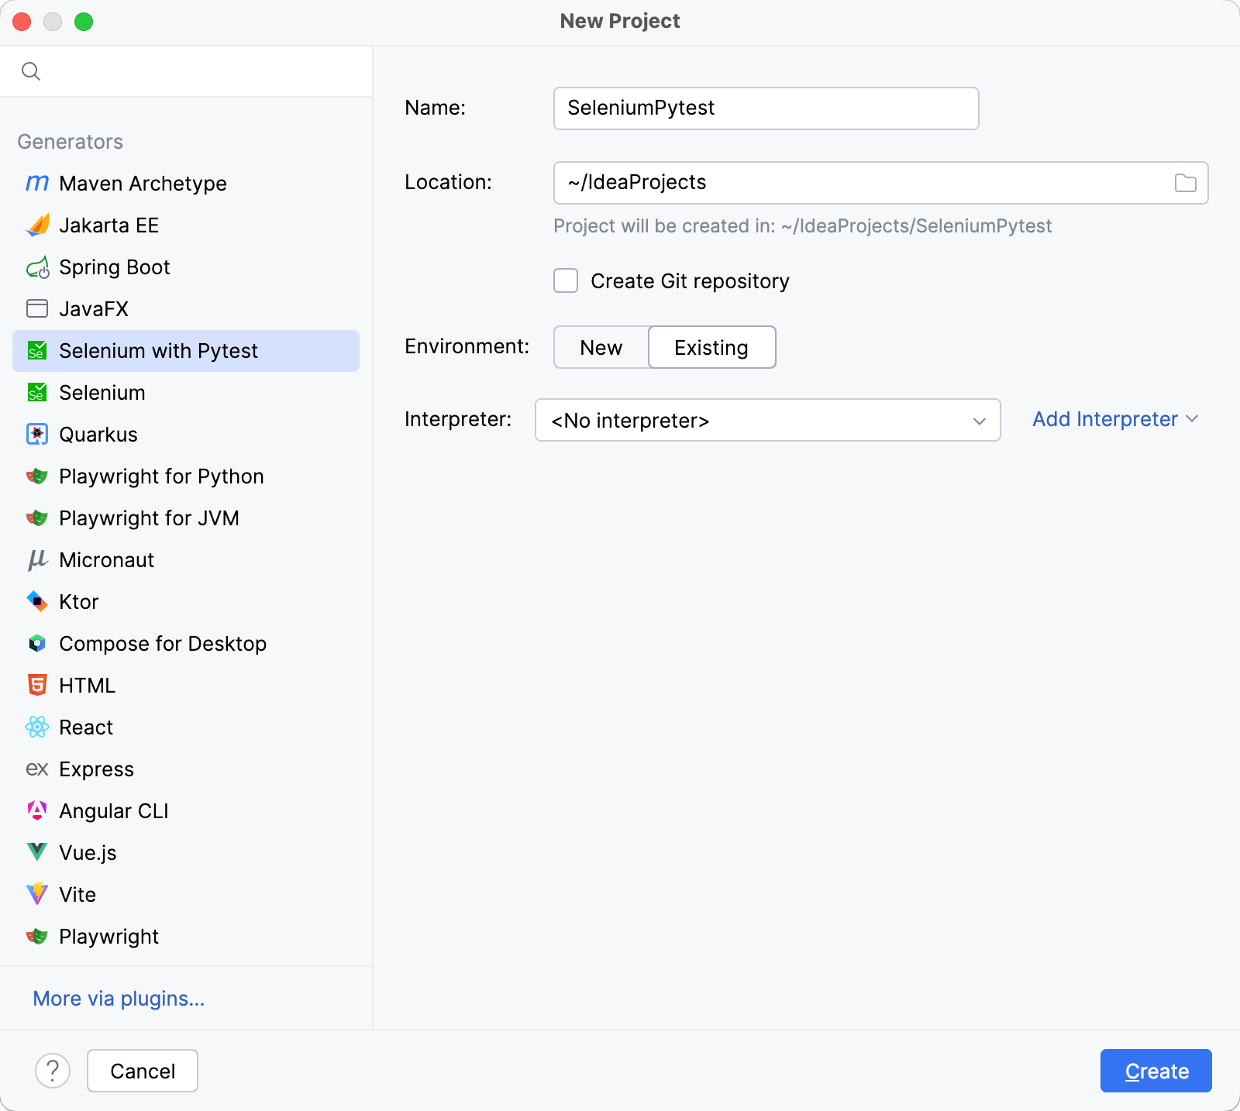The image size is (1240, 1111).
Task: Choose the Playwright for Python icon
Action: click(37, 476)
